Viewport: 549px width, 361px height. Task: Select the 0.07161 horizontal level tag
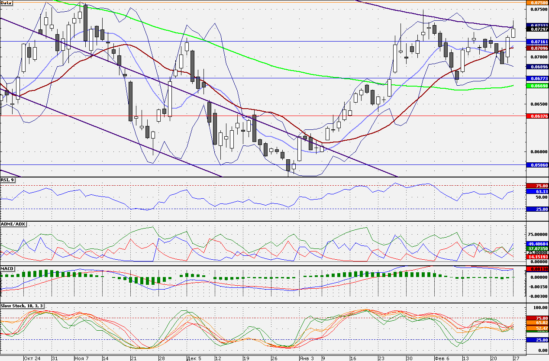coord(537,42)
